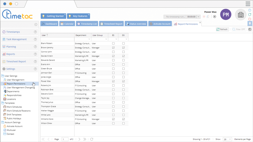Image resolution: width=253 pixels, height=142 pixels.
Task: Toggle ES checkbox for Blank Robert
Action: (113, 44)
